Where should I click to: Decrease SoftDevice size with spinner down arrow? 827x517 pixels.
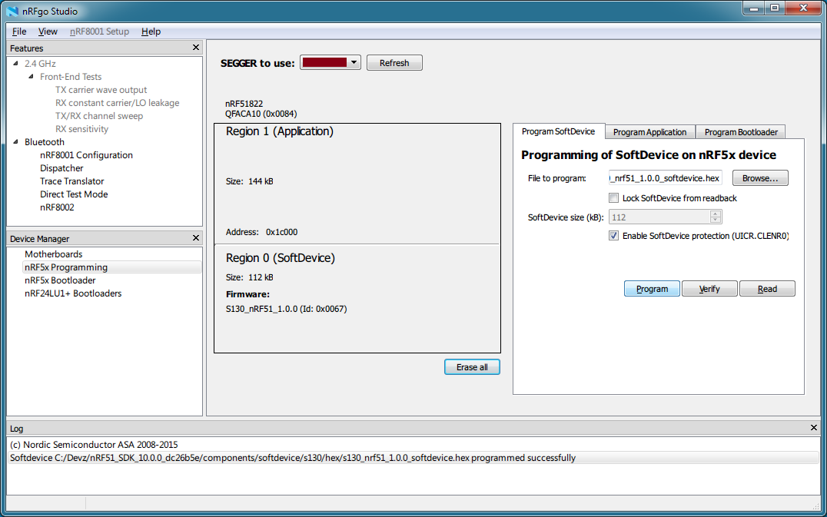point(716,220)
